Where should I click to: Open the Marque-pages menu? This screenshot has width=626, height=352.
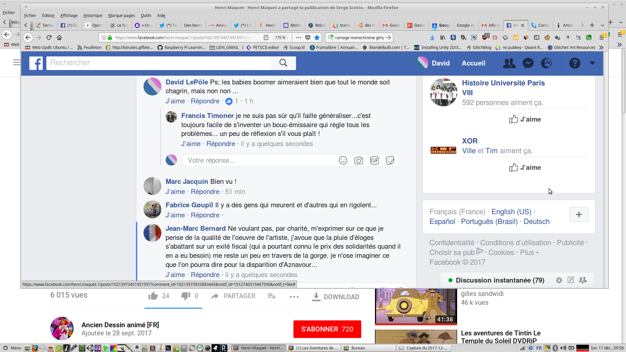coord(121,15)
